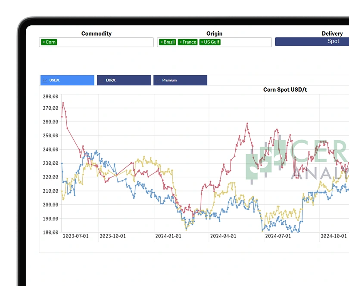Click the Delivery heading label
Screen dimensions: 349x286
pyautogui.click(x=332, y=34)
